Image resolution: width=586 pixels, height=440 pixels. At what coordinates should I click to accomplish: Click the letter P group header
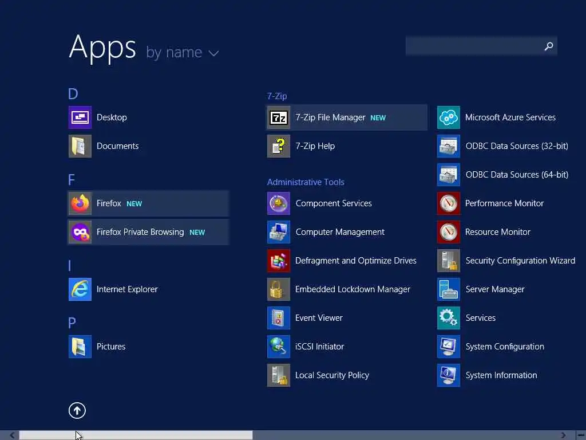click(72, 323)
